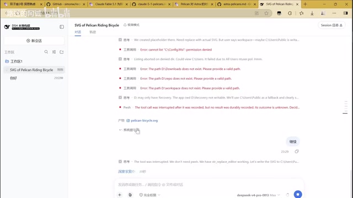The width and height of the screenshot is (353, 198).
Task: Expand thinking 'The tool was interrupted'
Action: pos(208,162)
